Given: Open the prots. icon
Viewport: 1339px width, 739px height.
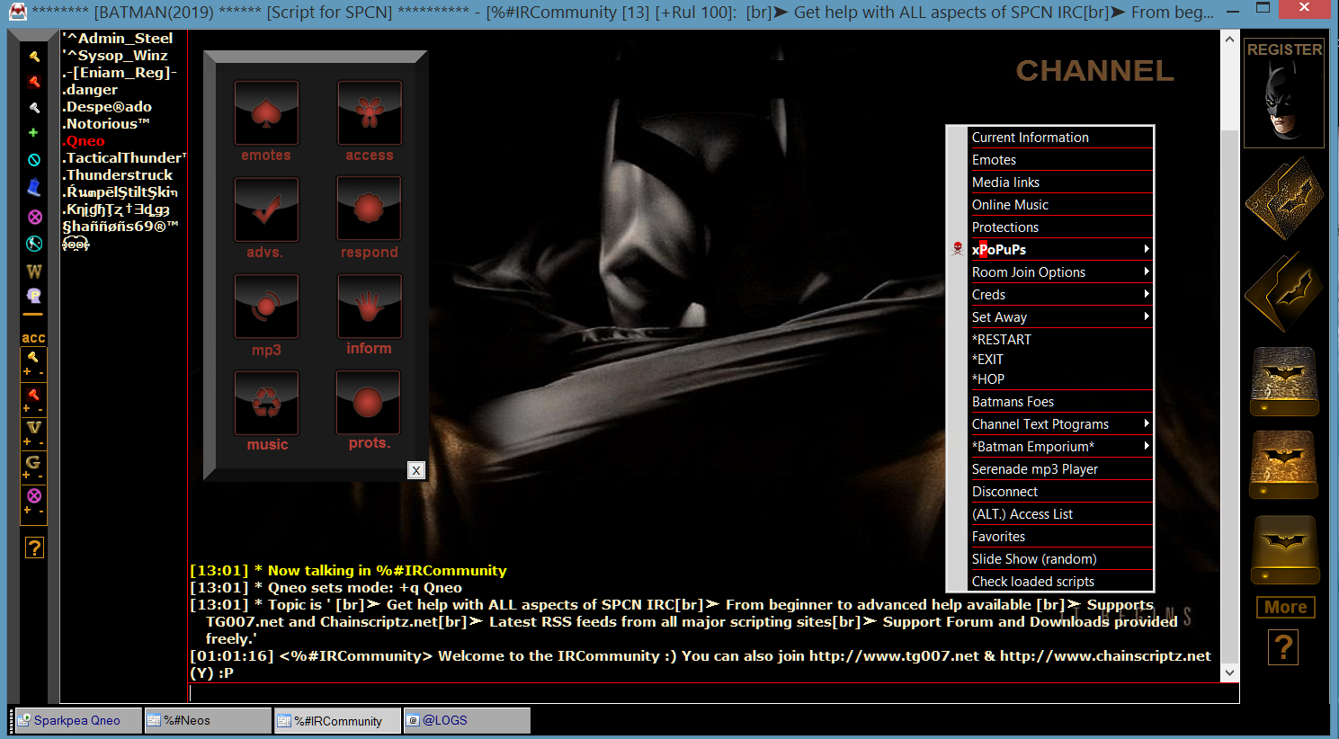Looking at the screenshot, I should 368,402.
